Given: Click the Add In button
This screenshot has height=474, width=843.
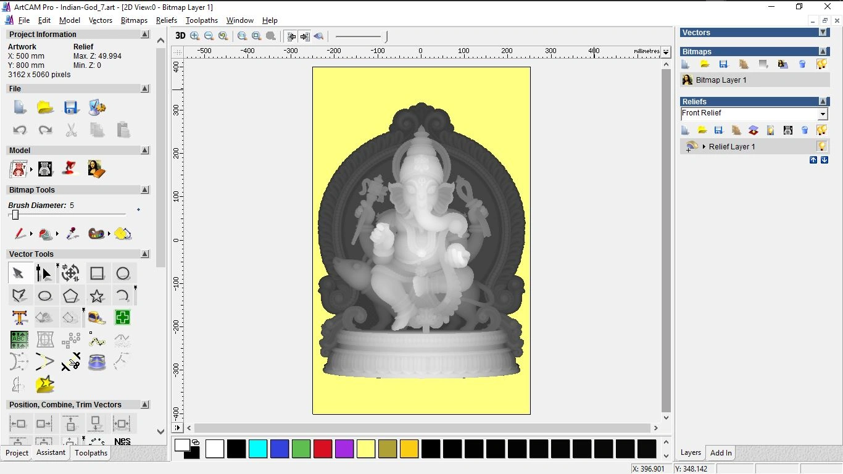Looking at the screenshot, I should [720, 452].
